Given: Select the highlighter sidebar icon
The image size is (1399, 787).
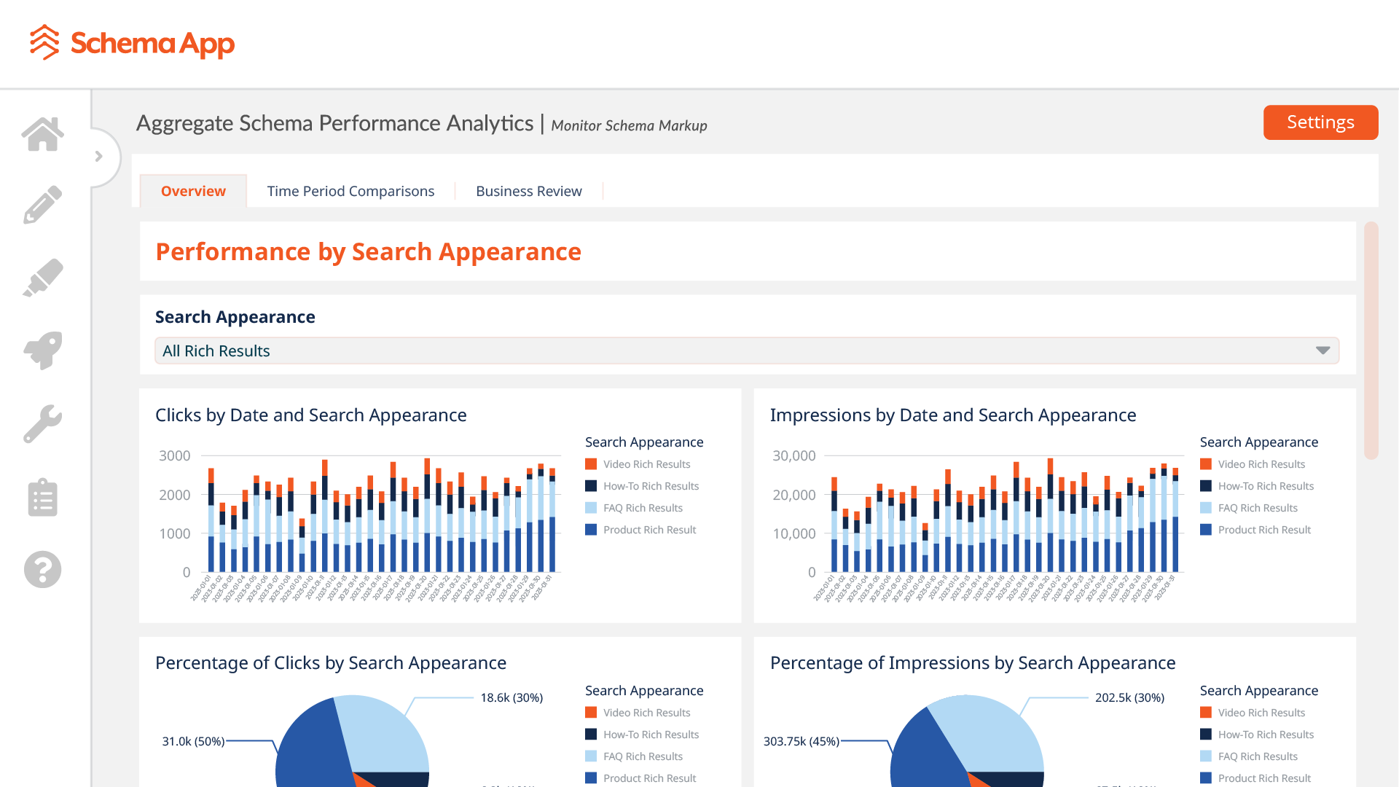Looking at the screenshot, I should [x=43, y=278].
